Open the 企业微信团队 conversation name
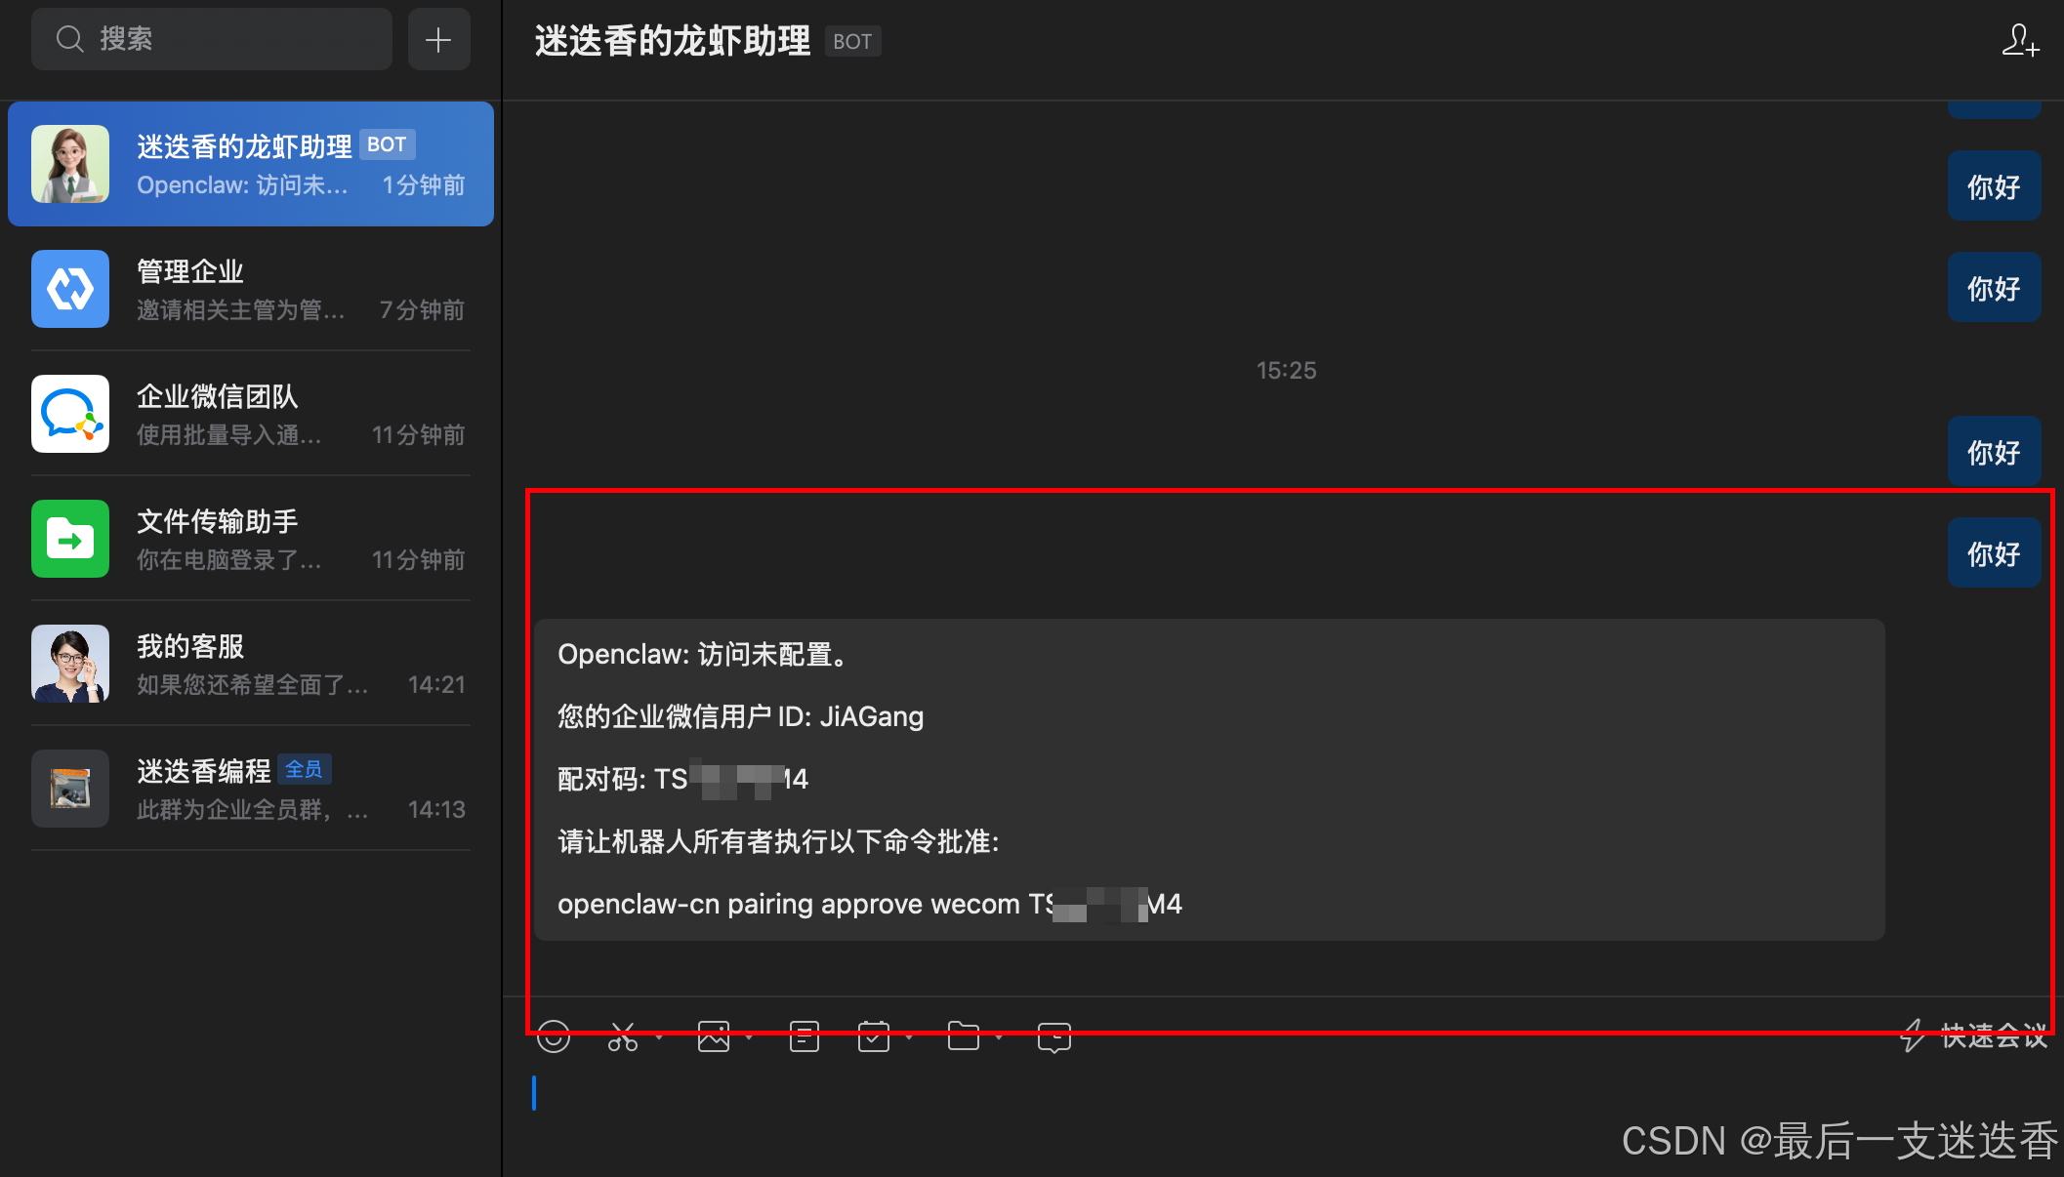2064x1177 pixels. tap(217, 396)
